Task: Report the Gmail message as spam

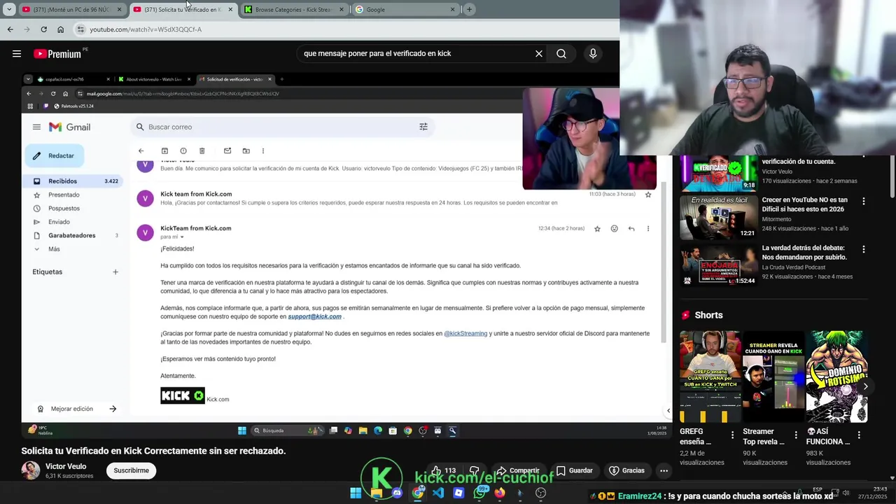Action: 183,150
